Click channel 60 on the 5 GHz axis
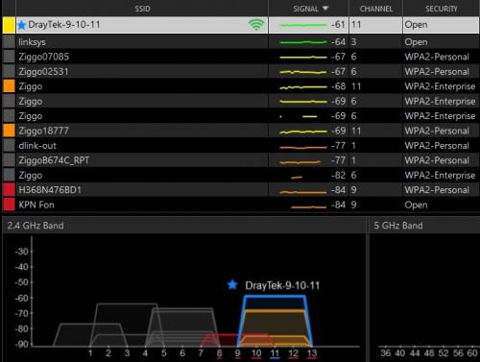Screen dimensions: 480x362 472,353
